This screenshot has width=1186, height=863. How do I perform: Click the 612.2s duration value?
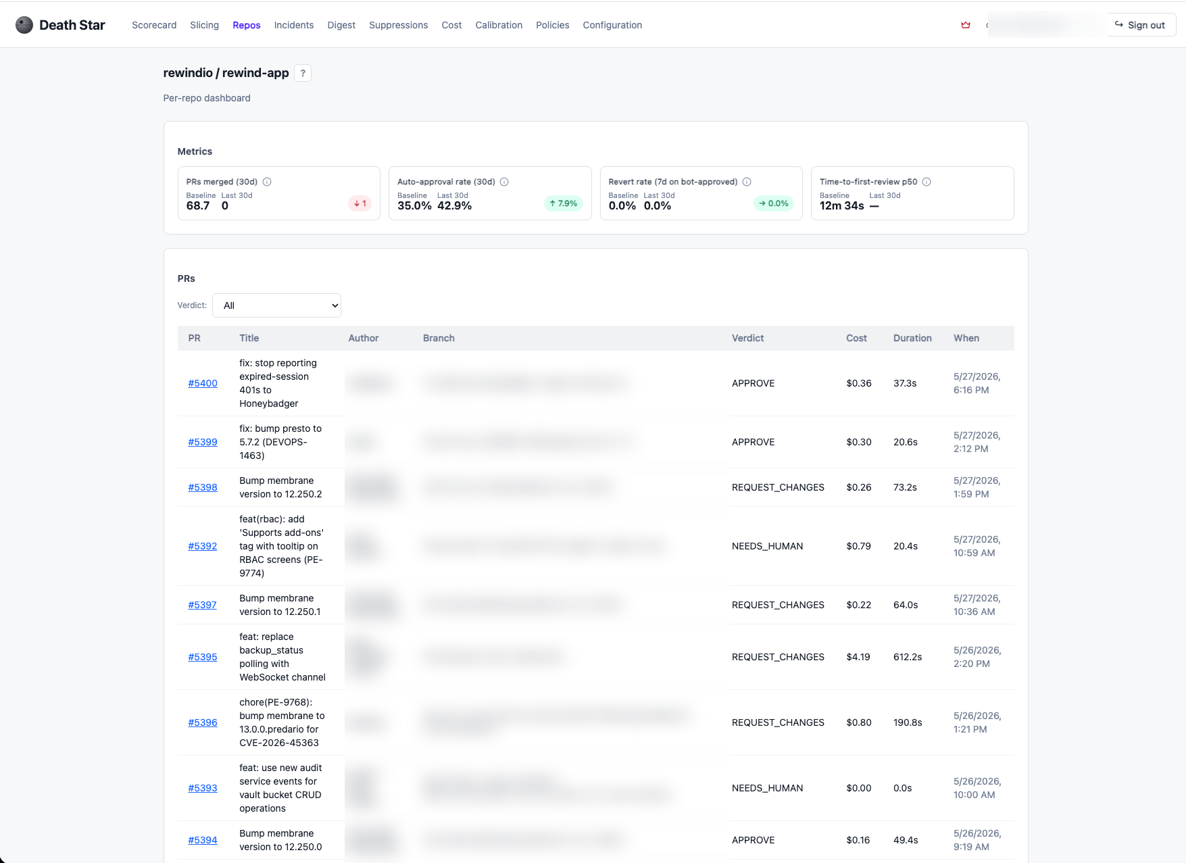pyautogui.click(x=908, y=657)
